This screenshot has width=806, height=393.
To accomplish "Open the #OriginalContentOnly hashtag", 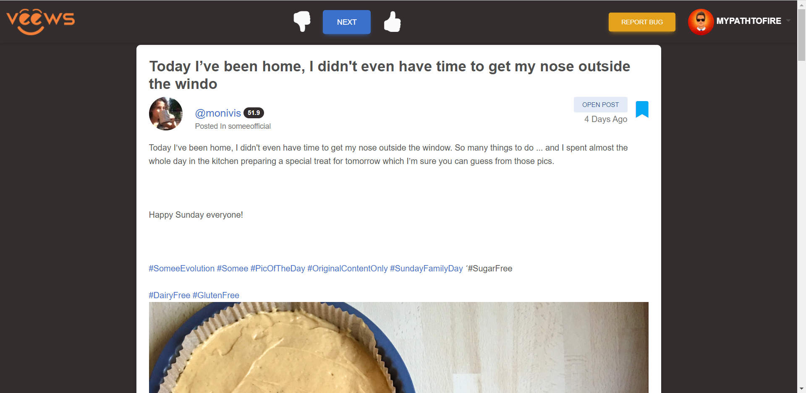I will point(348,268).
